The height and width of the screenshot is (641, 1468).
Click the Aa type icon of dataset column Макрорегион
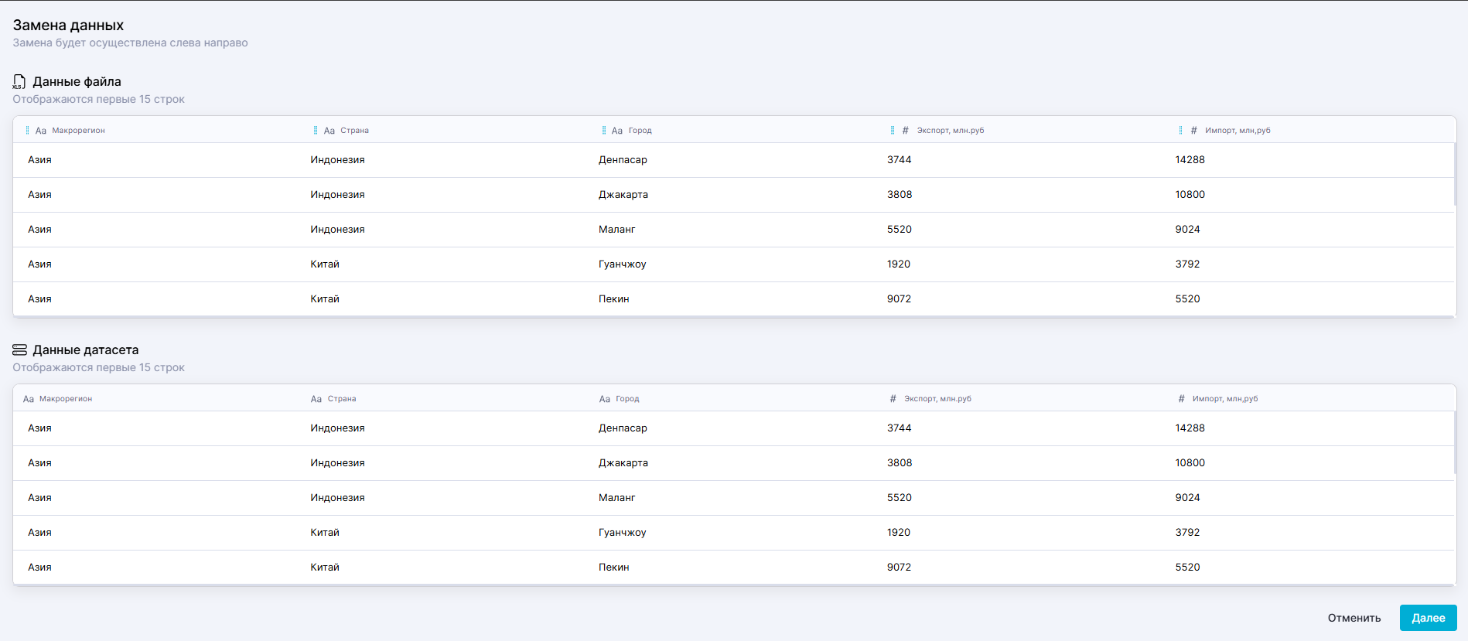29,399
